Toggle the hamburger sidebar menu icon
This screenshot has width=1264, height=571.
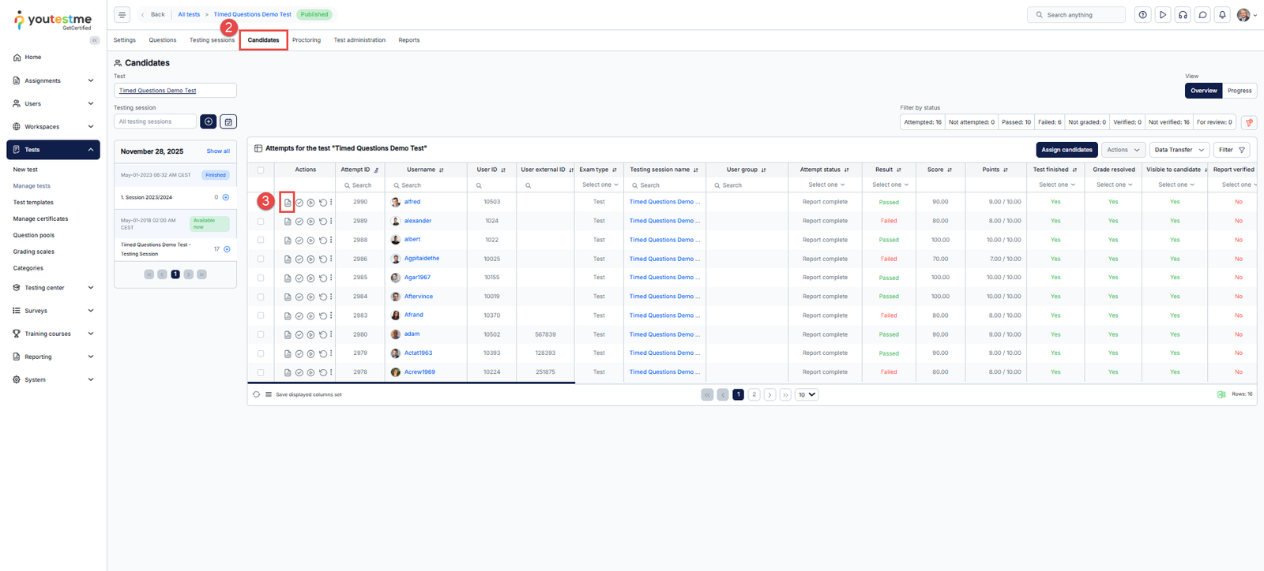point(122,15)
